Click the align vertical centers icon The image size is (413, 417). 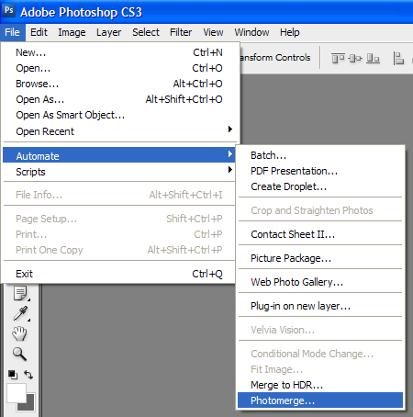point(355,58)
